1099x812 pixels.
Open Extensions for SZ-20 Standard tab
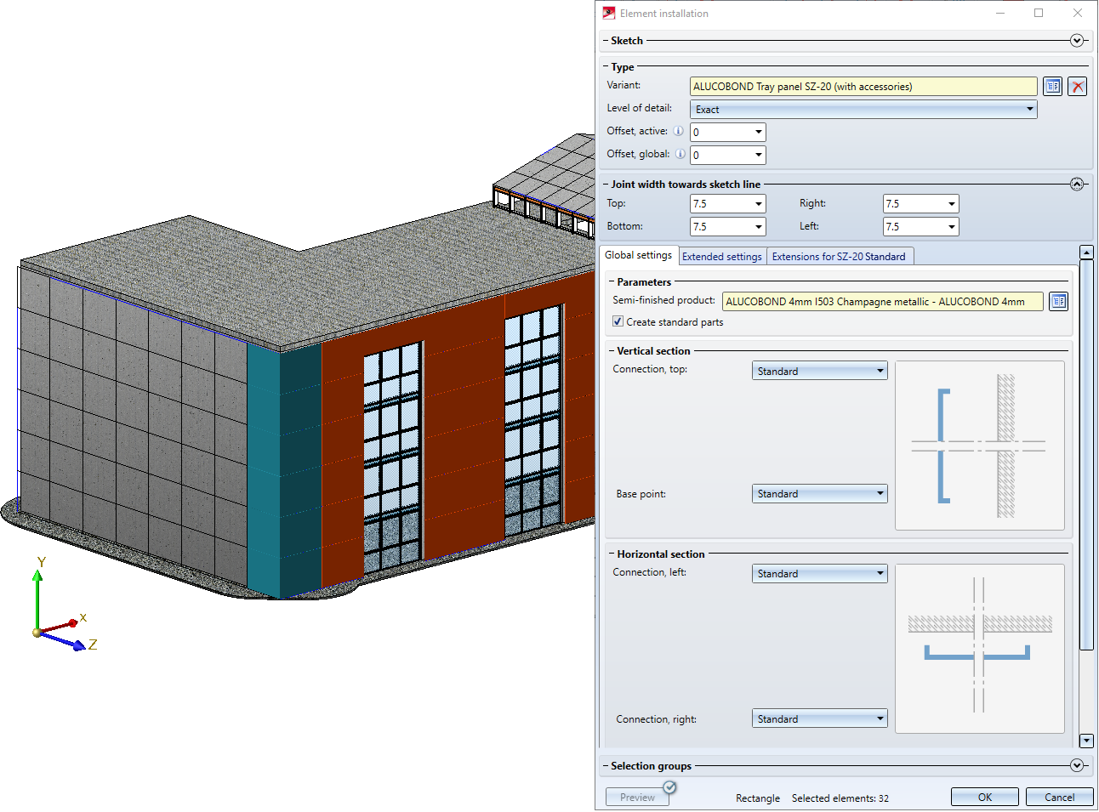pos(838,257)
